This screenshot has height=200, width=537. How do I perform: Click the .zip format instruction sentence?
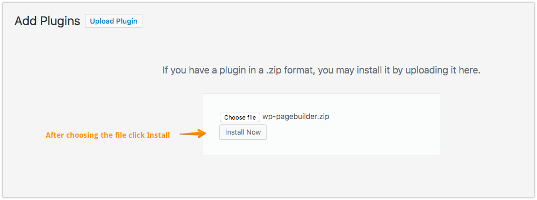click(x=321, y=71)
